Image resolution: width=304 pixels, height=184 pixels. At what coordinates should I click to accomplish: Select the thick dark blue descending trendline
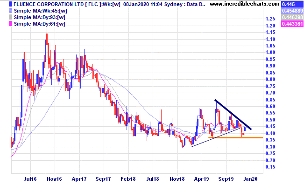tap(233, 114)
